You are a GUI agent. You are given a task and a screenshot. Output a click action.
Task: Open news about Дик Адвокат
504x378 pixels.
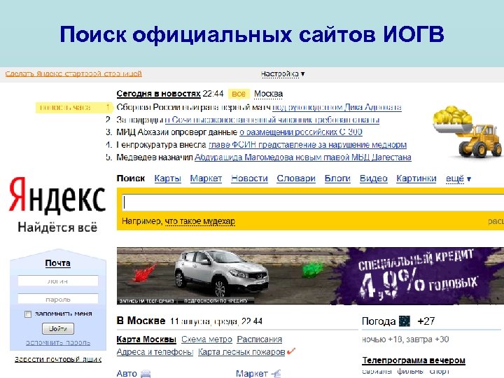pos(337,107)
